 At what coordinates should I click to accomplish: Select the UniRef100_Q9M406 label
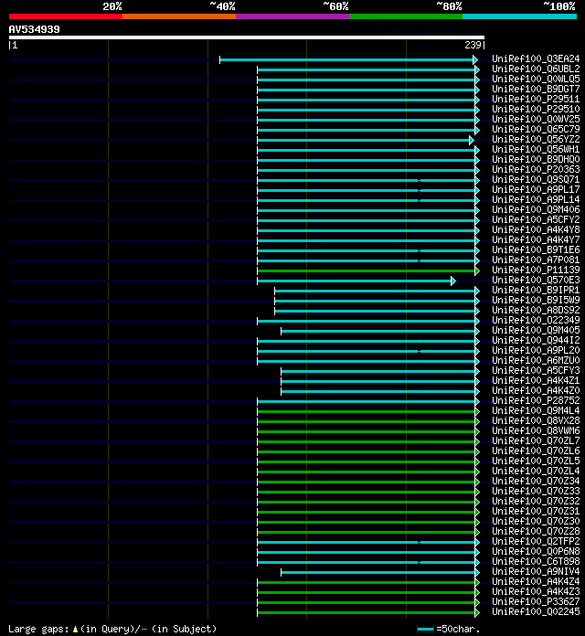(x=536, y=209)
